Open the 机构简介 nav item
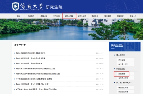The width and height of the screenshot is (143, 94). coord(31,16)
